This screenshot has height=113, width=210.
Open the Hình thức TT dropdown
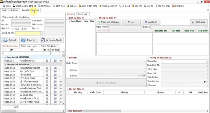pyautogui.click(x=207, y=65)
